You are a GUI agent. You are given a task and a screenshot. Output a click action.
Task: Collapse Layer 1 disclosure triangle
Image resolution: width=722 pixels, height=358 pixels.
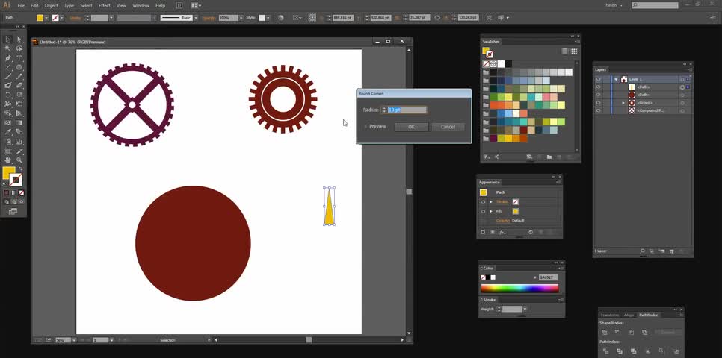point(616,79)
